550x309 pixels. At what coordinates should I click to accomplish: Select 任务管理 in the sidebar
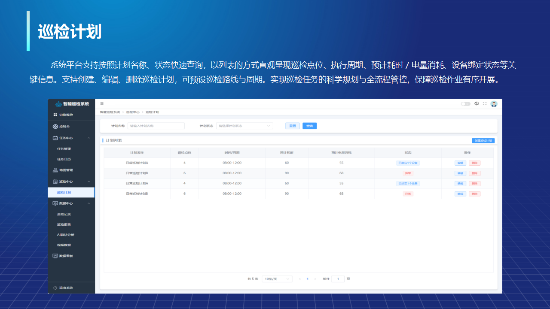(x=64, y=149)
